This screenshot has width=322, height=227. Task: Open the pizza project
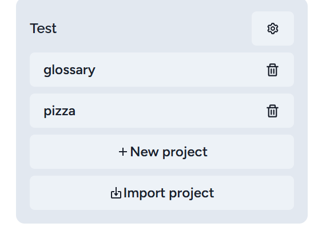tap(162, 111)
